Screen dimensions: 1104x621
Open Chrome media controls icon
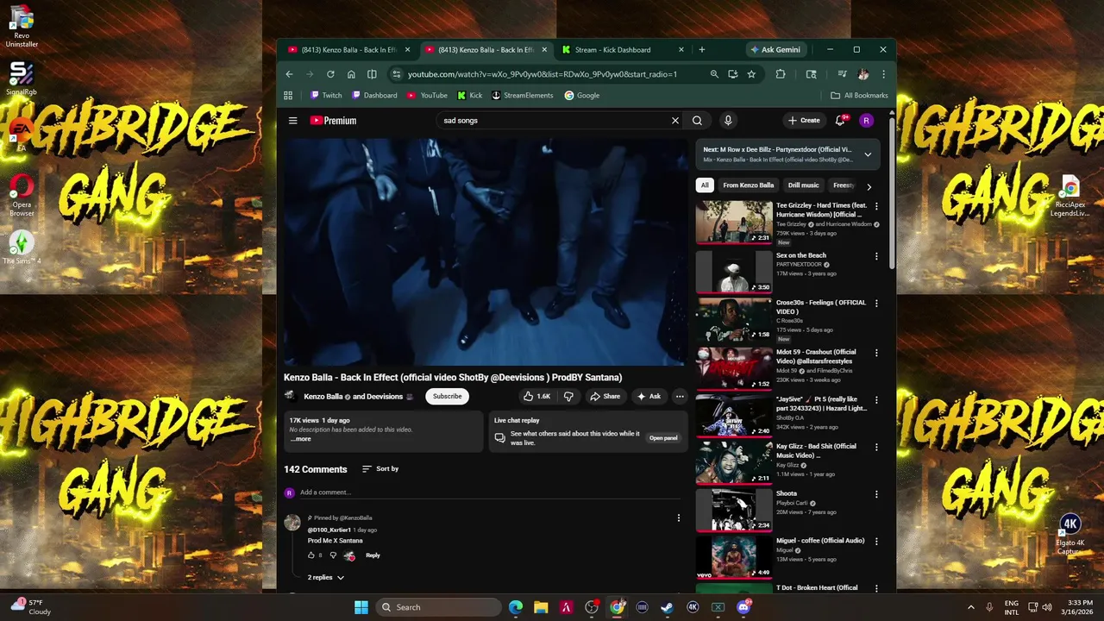click(843, 74)
